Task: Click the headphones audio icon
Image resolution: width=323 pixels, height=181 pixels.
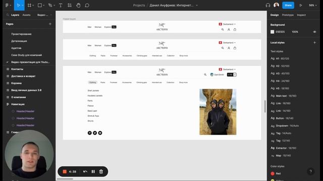Action: click(x=268, y=6)
